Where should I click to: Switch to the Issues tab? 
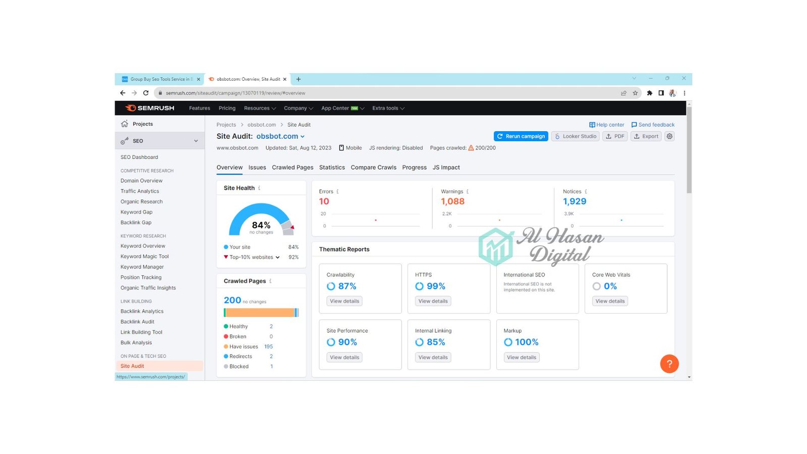click(x=257, y=167)
